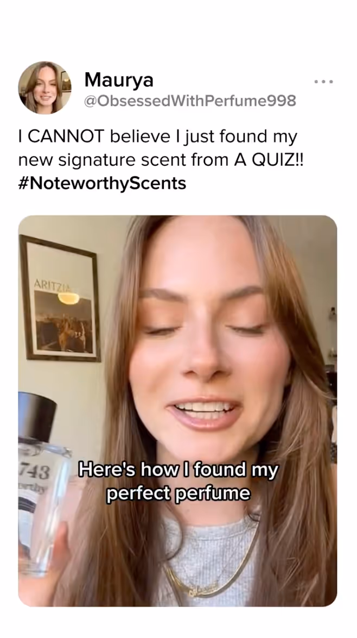Image resolution: width=357 pixels, height=638 pixels.
Task: Open the #NoteworthyScents hashtag
Action: (102, 183)
